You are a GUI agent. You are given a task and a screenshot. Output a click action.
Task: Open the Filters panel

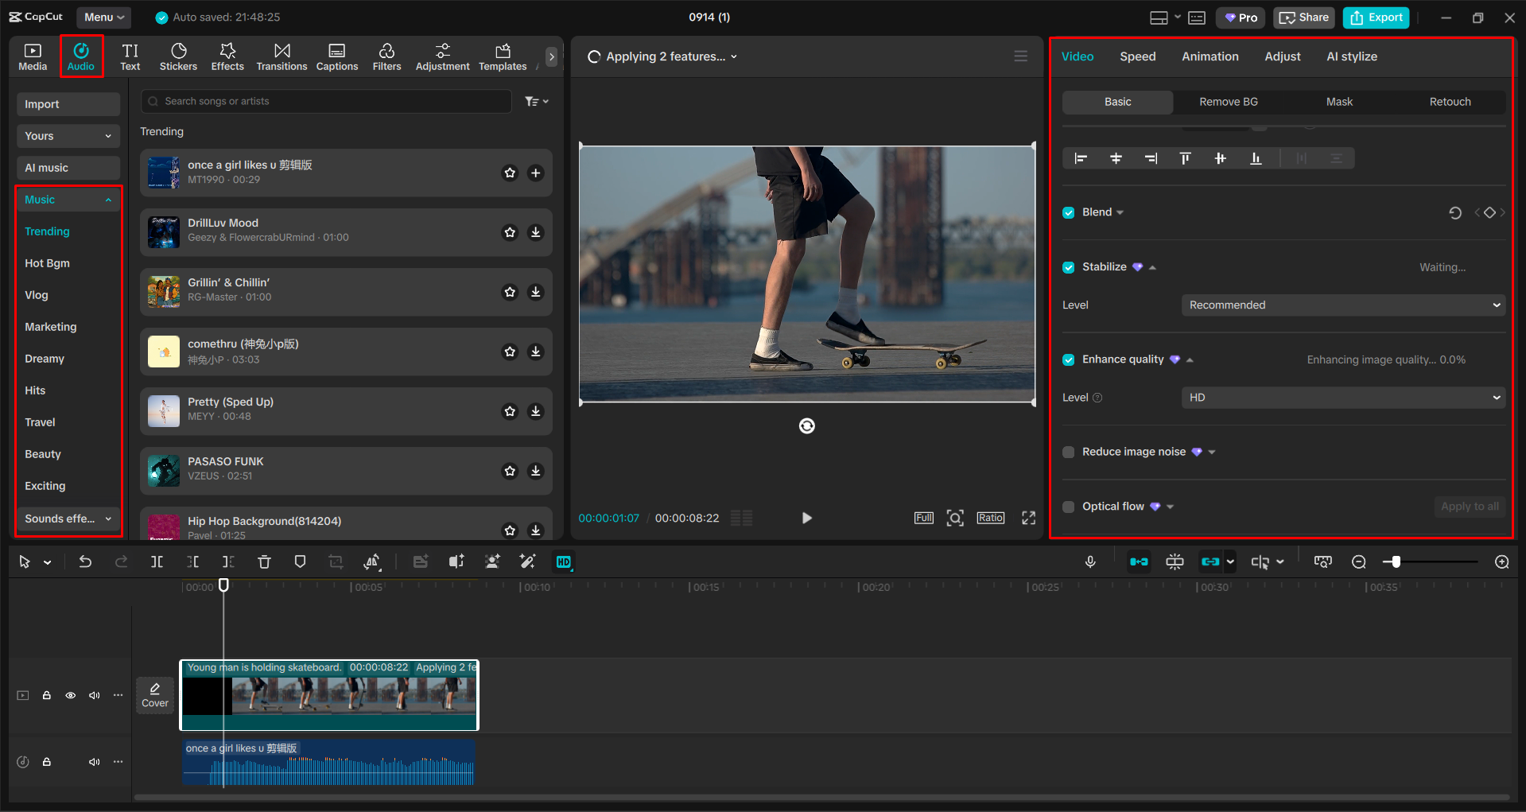(386, 56)
